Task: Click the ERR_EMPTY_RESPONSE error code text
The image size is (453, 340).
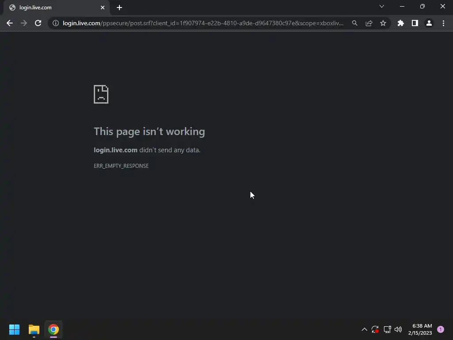Action: (x=121, y=166)
